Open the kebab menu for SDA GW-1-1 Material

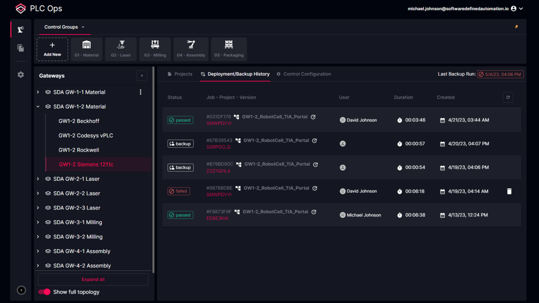[x=140, y=92]
